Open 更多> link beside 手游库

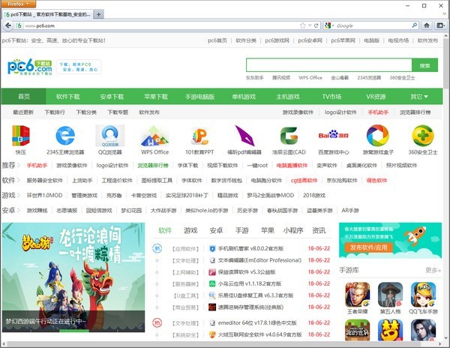tap(433, 270)
